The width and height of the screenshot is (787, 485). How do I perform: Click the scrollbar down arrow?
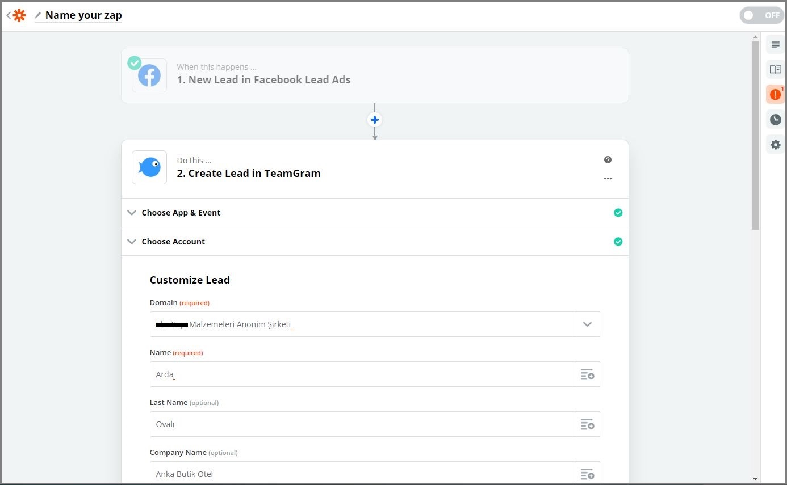click(x=755, y=479)
